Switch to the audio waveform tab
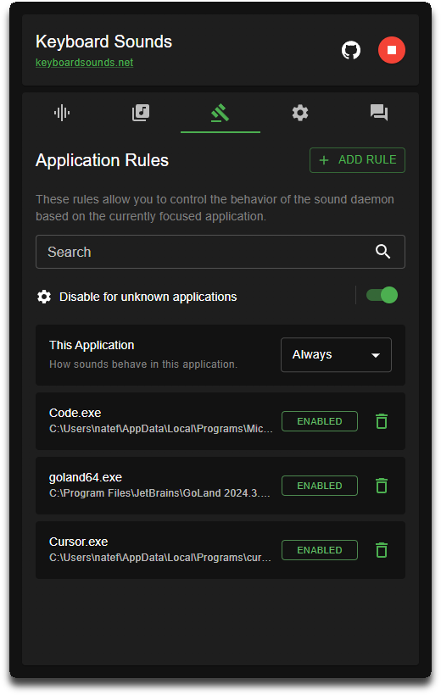 coord(62,113)
